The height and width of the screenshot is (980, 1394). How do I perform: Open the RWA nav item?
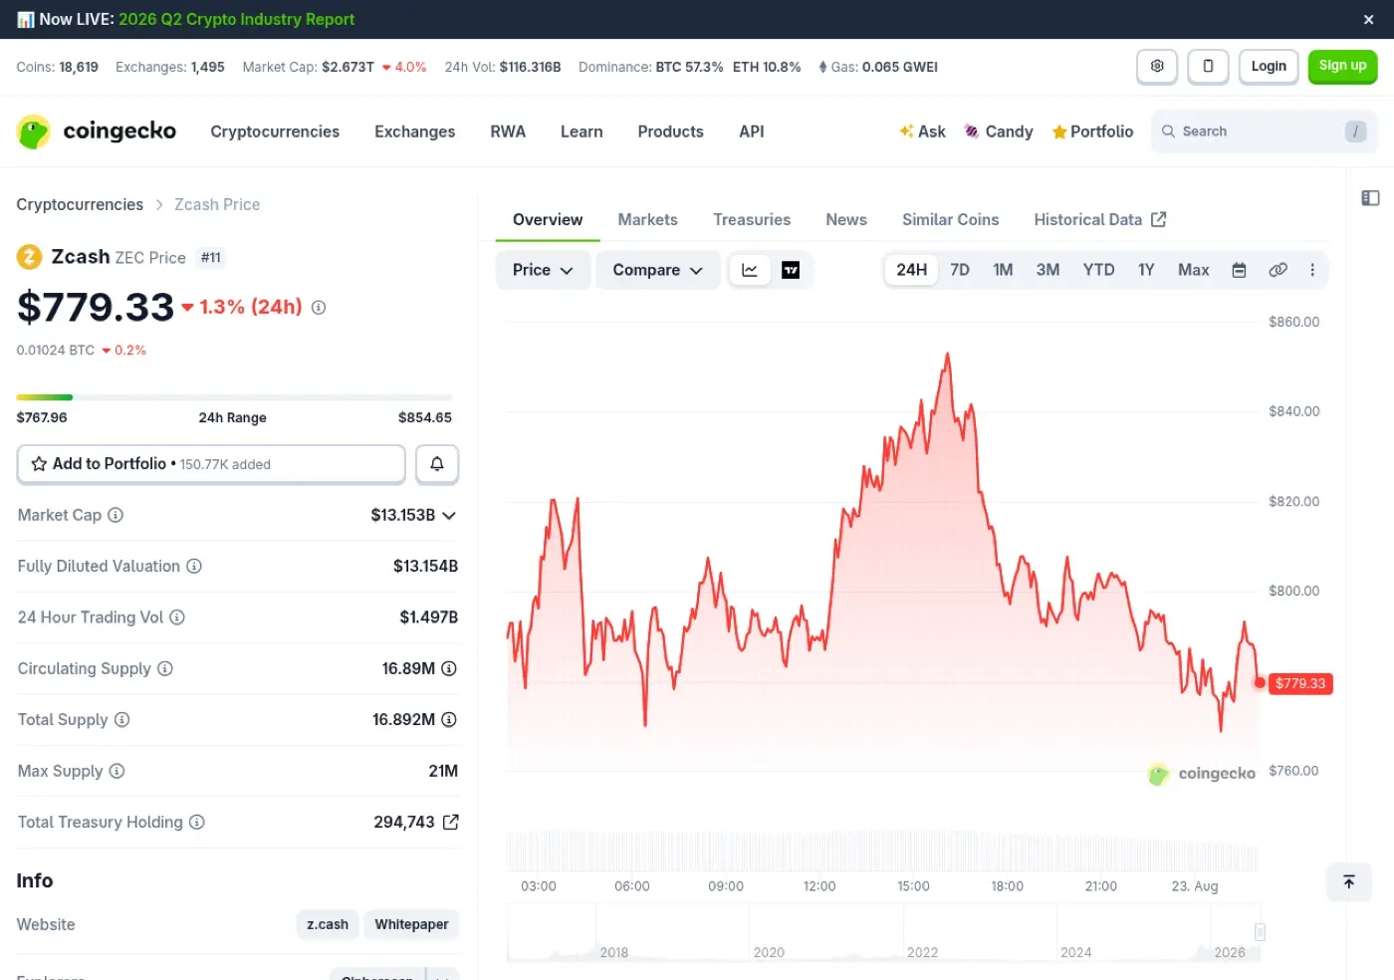pos(508,131)
